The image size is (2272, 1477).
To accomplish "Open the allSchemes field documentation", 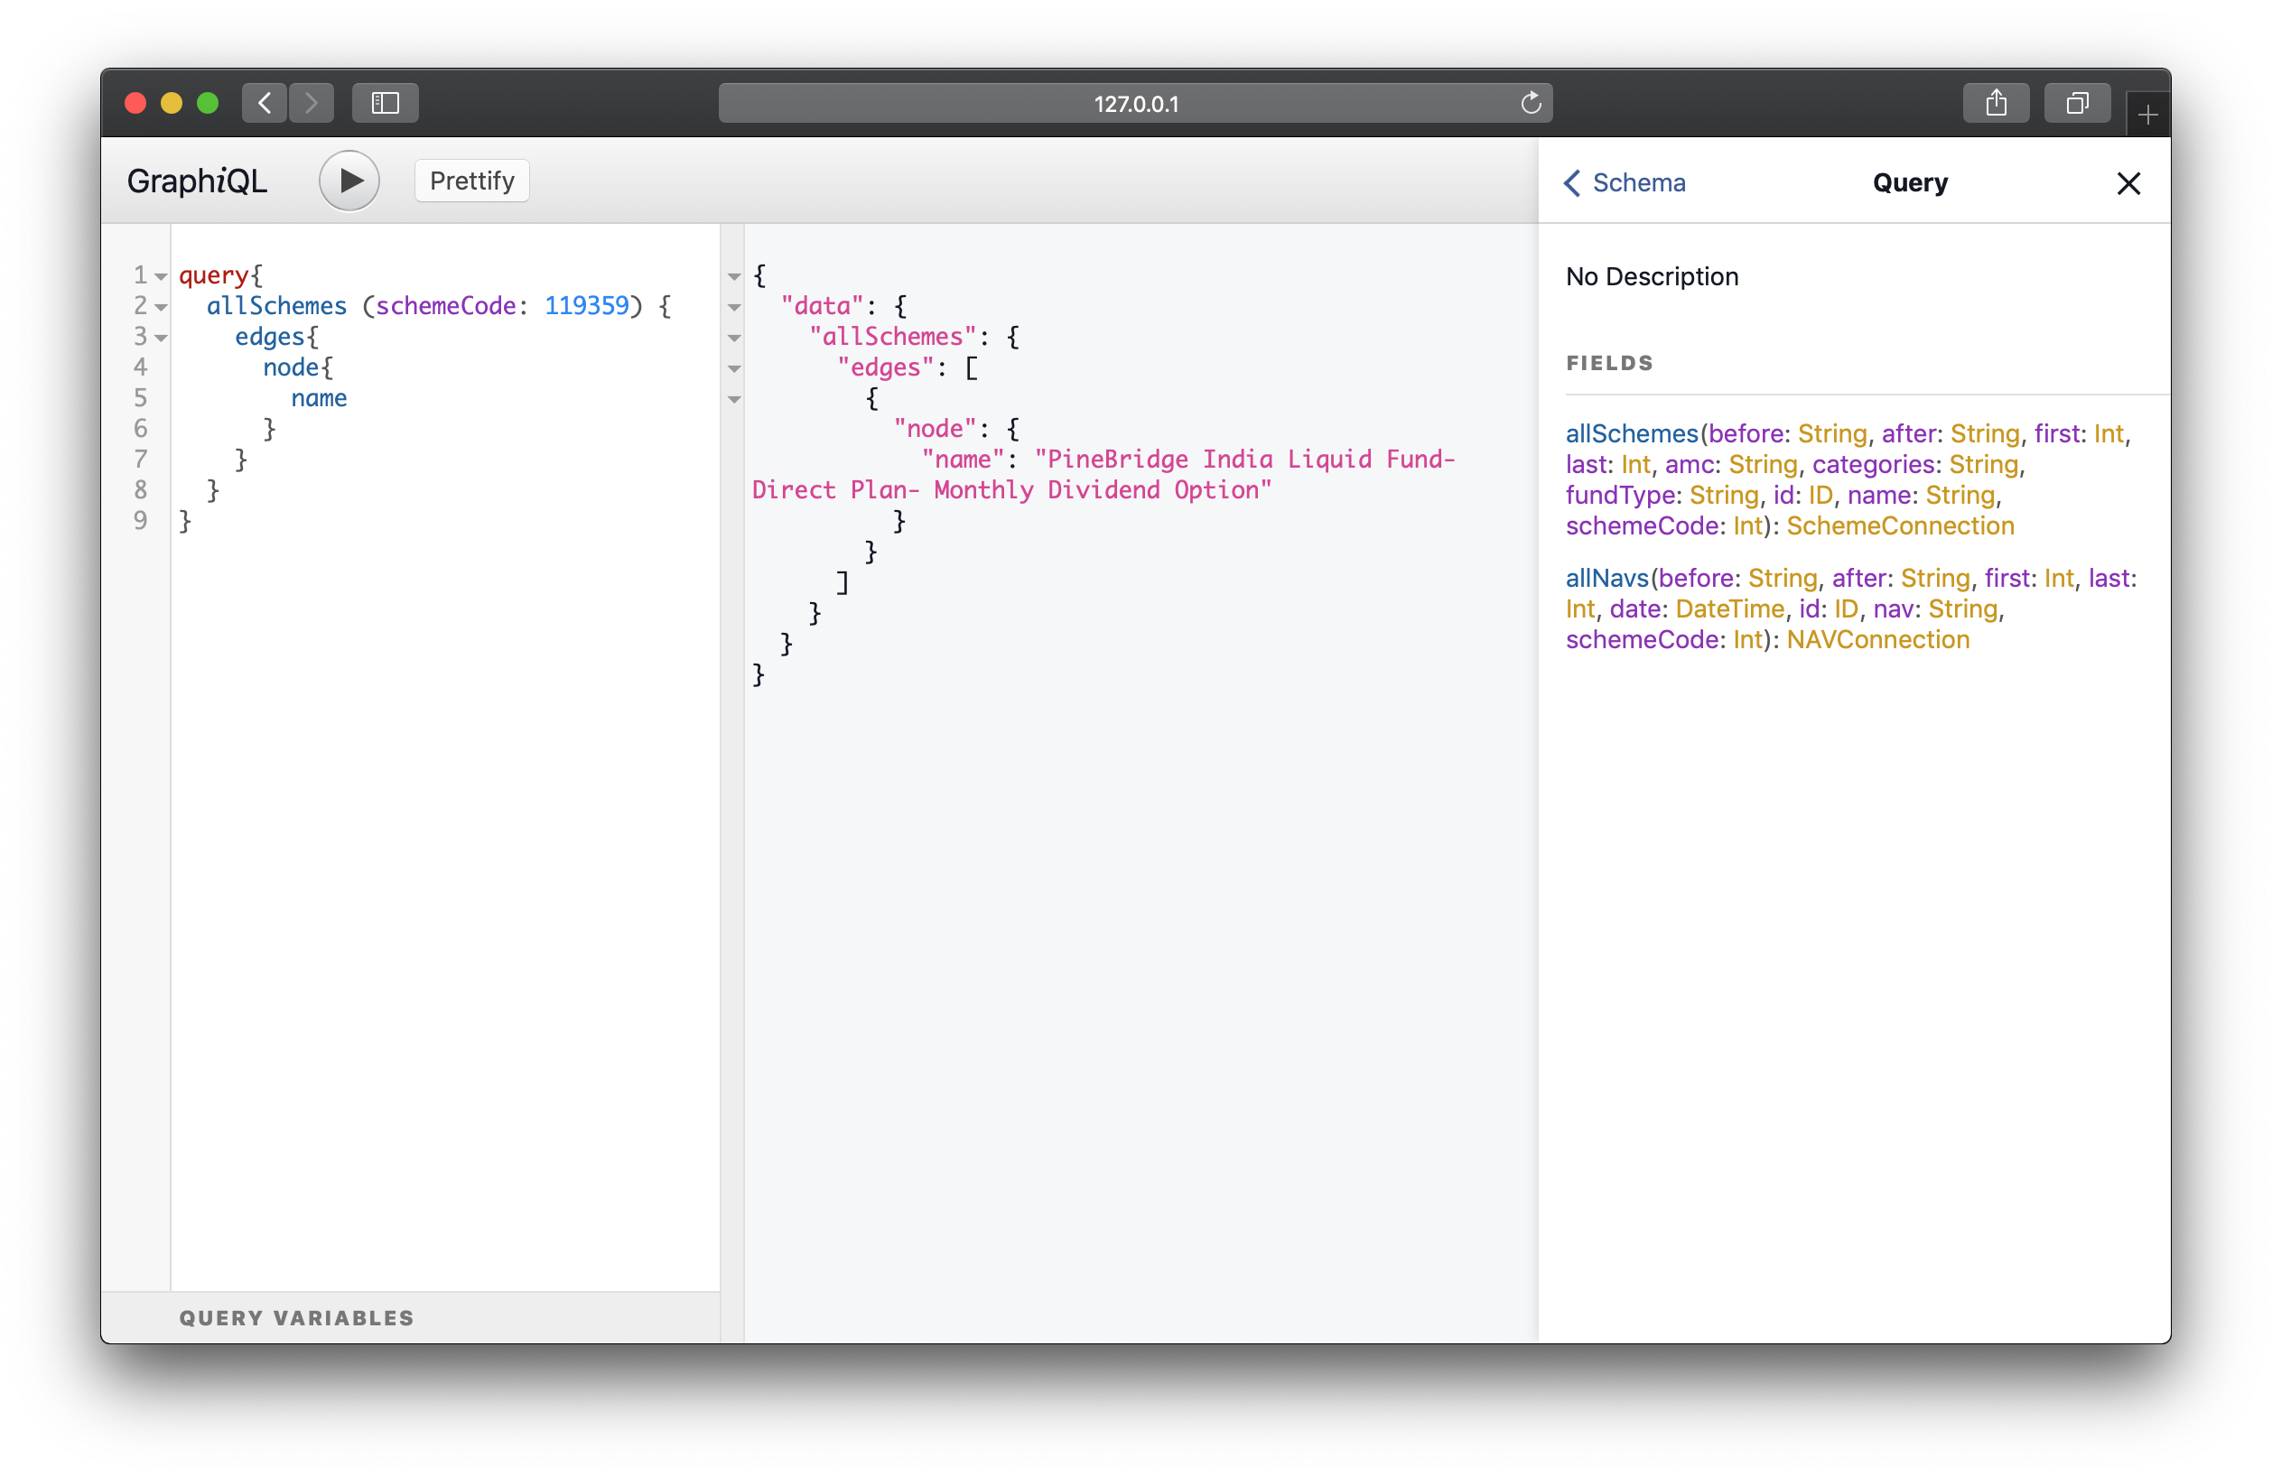I will pyautogui.click(x=1632, y=434).
